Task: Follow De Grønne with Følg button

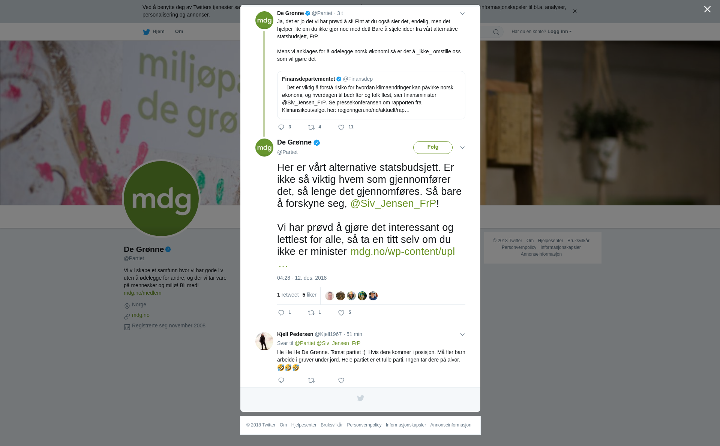Action: click(433, 147)
